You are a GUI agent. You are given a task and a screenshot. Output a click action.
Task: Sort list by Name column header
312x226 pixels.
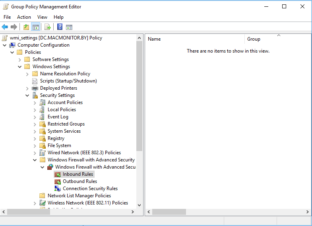tap(195, 39)
